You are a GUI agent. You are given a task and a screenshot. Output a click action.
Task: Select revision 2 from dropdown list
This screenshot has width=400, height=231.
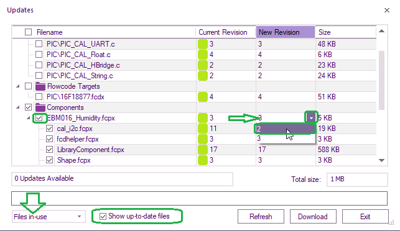pyautogui.click(x=285, y=129)
